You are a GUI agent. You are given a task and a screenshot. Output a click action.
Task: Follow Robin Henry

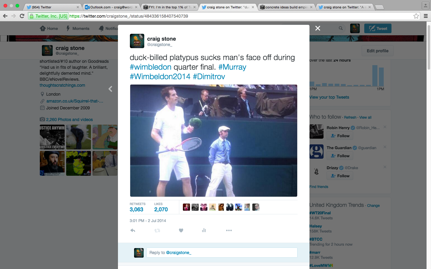click(340, 136)
